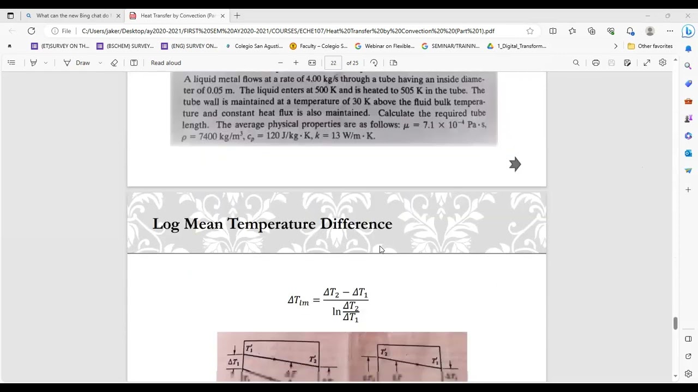Screen dimensions: 698x392
Task: Expand the Highlight color dropdown arrow
Action: [45, 63]
